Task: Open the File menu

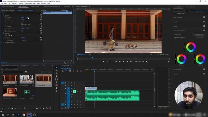Action: tap(2, 4)
